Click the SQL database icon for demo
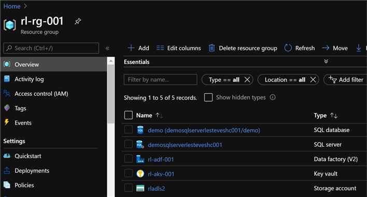The height and width of the screenshot is (197, 367). 140,130
